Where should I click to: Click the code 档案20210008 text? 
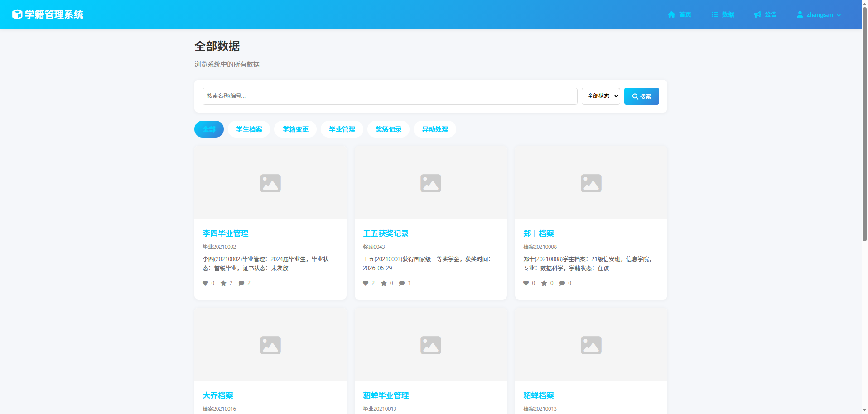coord(540,247)
